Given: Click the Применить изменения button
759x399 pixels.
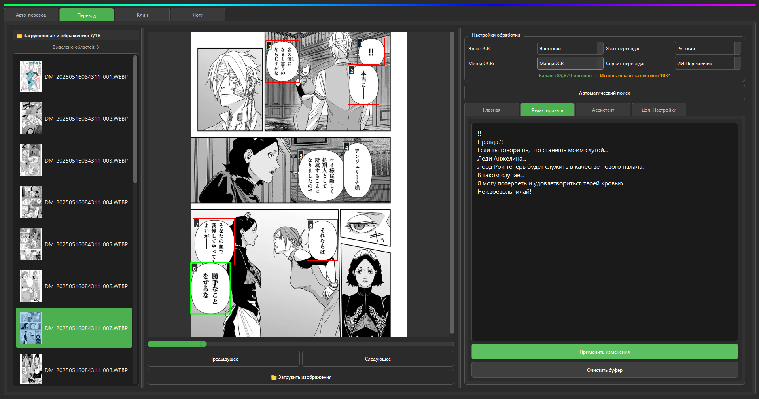Looking at the screenshot, I should pyautogui.click(x=604, y=352).
